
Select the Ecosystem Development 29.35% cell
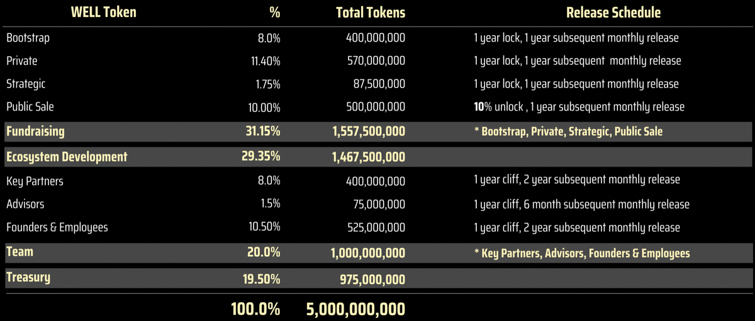click(x=263, y=157)
